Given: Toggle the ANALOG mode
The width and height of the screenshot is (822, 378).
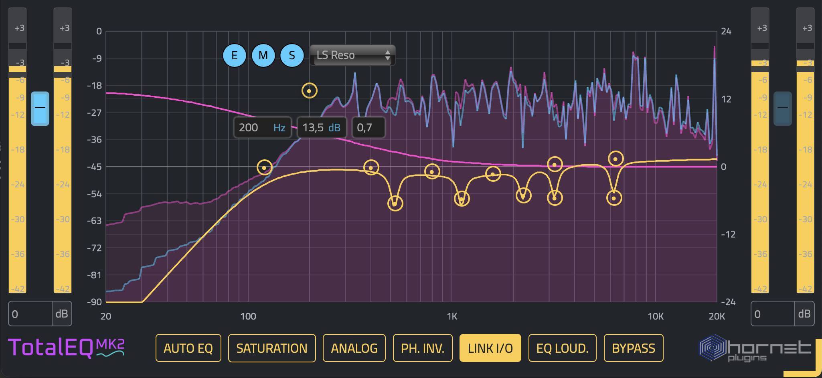Looking at the screenshot, I should pyautogui.click(x=354, y=348).
